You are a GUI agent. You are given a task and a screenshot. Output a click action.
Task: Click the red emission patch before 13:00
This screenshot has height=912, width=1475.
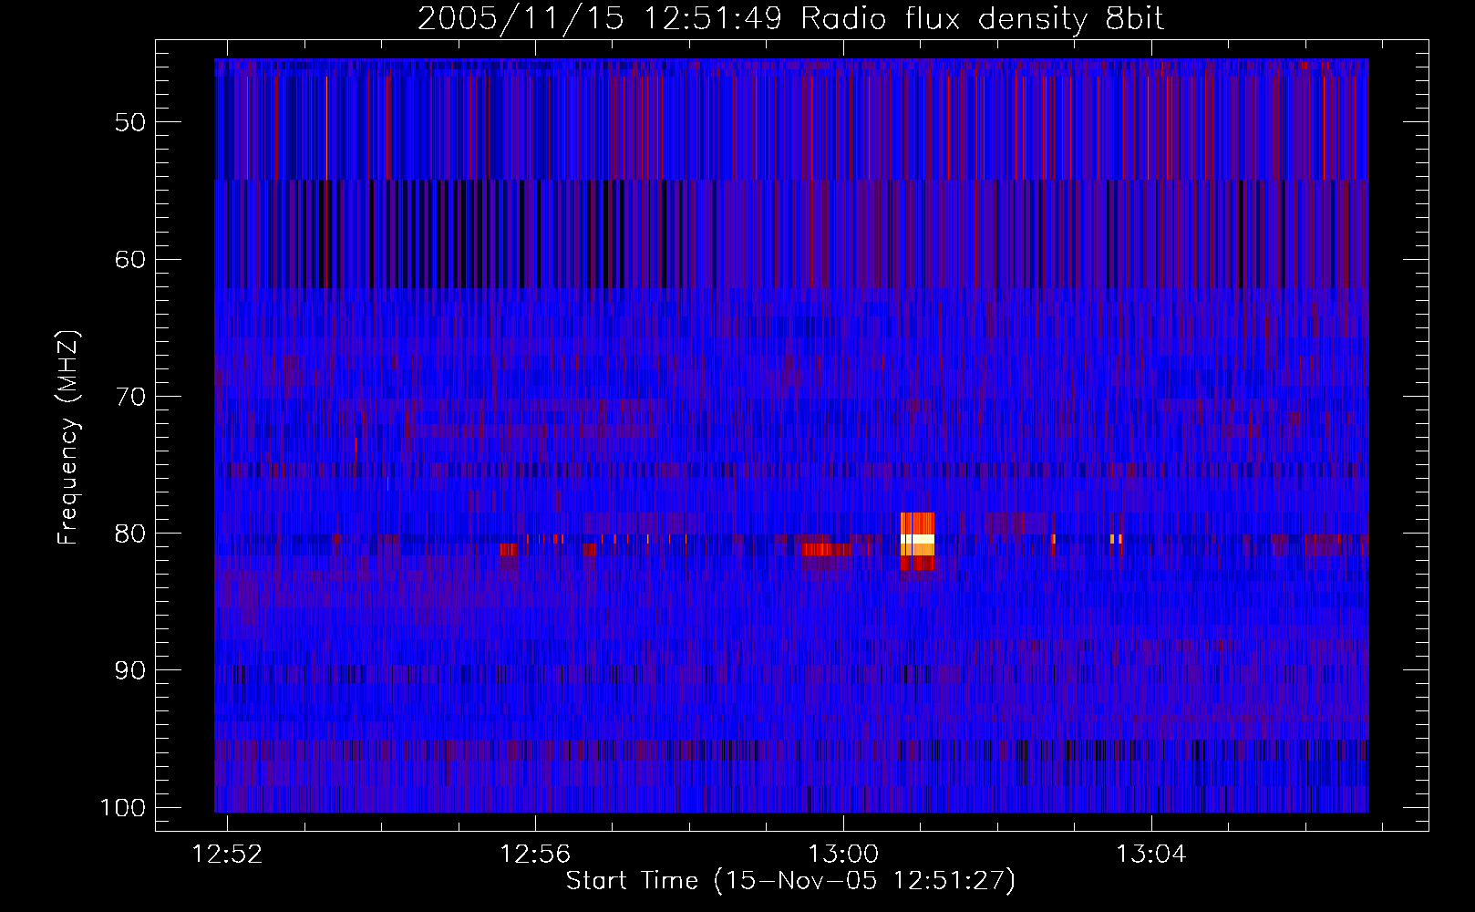pyautogui.click(x=827, y=549)
